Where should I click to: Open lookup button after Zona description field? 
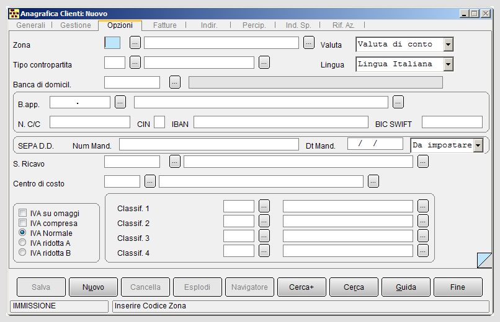coord(309,42)
